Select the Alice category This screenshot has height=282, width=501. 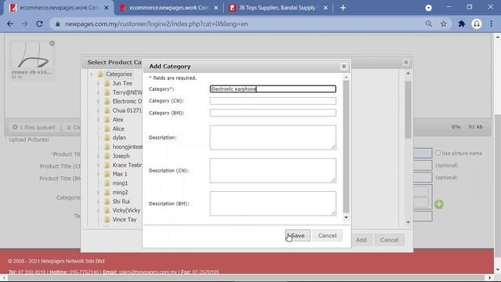point(118,128)
